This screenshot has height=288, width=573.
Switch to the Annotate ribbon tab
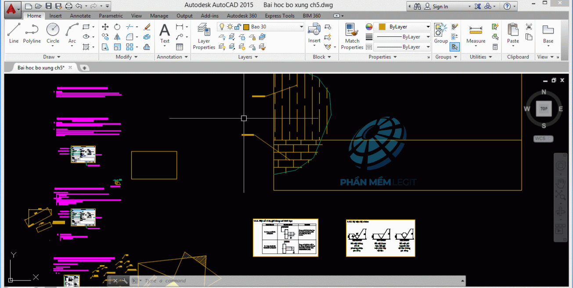click(x=80, y=16)
